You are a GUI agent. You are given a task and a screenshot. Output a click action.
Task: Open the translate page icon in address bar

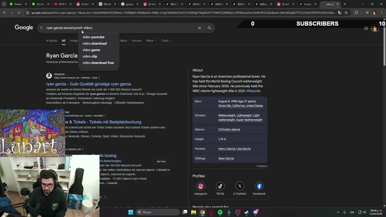[340, 13]
